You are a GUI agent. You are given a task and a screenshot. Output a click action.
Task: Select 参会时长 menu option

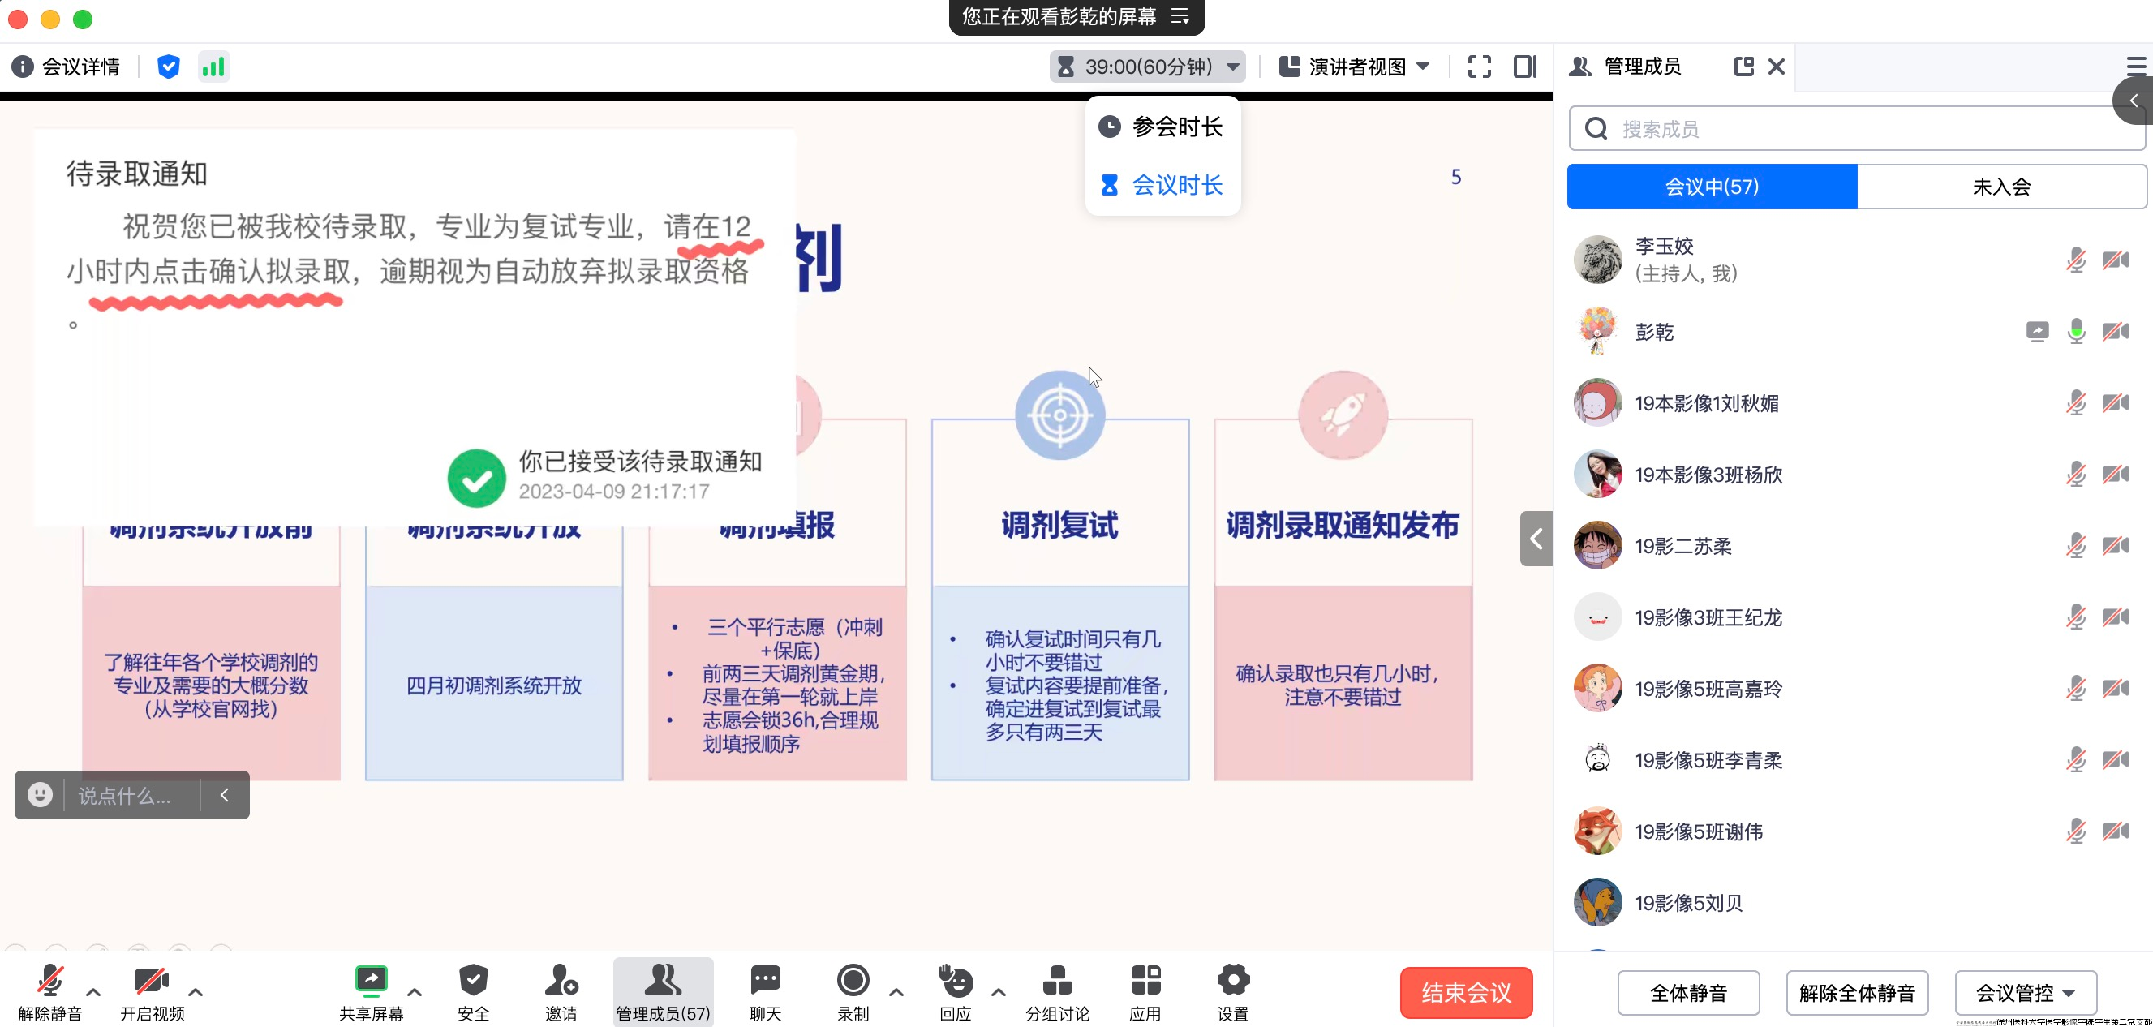[1162, 127]
